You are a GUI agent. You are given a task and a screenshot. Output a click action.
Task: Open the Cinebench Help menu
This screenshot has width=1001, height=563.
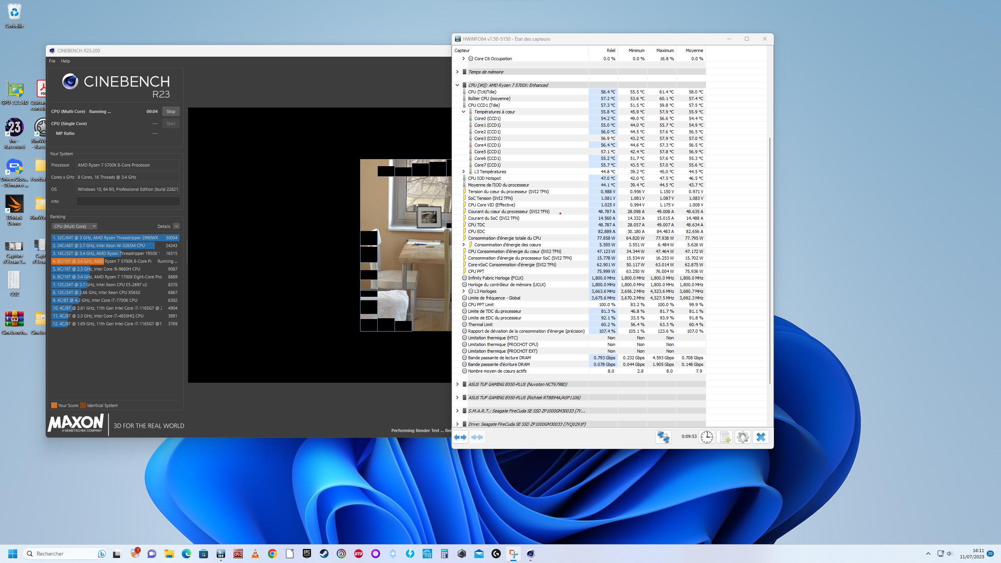coord(65,61)
